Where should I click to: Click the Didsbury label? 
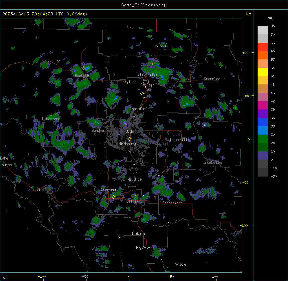(x=128, y=144)
